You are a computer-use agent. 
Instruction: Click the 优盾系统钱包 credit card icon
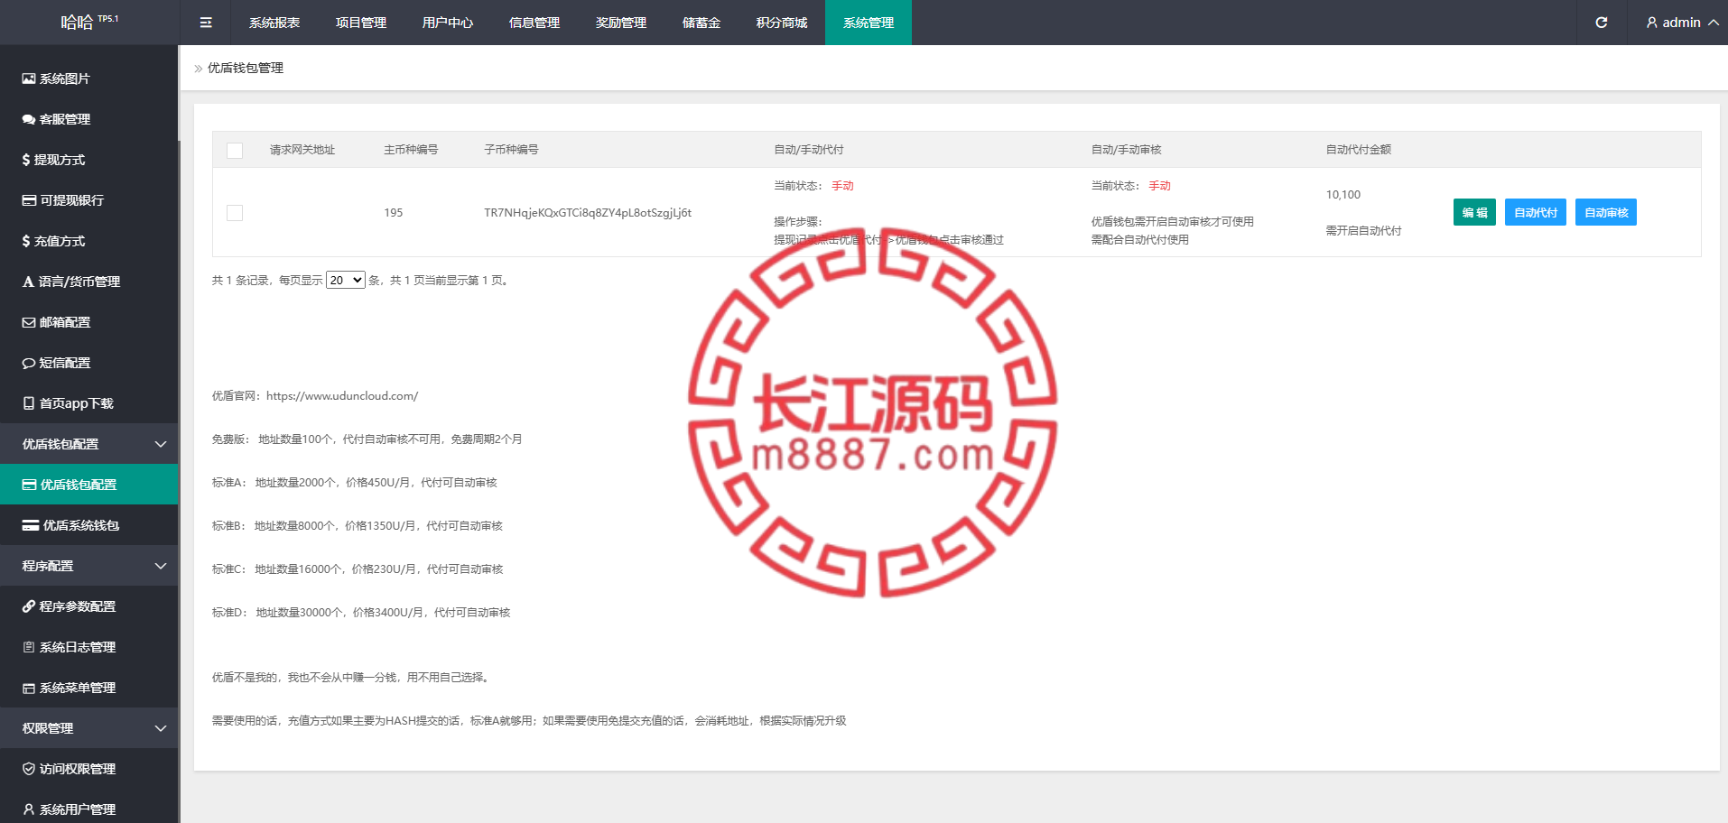pos(31,525)
